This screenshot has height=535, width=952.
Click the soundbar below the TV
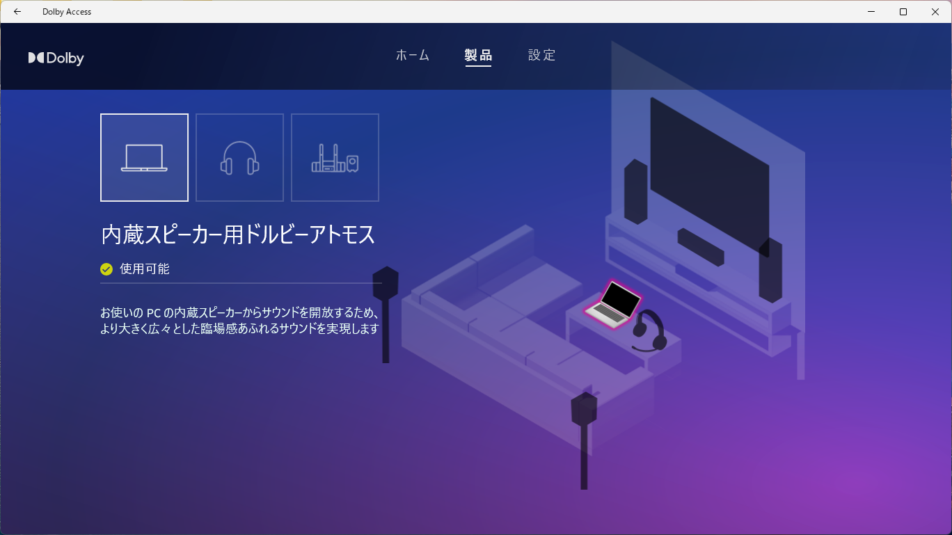[699, 247]
